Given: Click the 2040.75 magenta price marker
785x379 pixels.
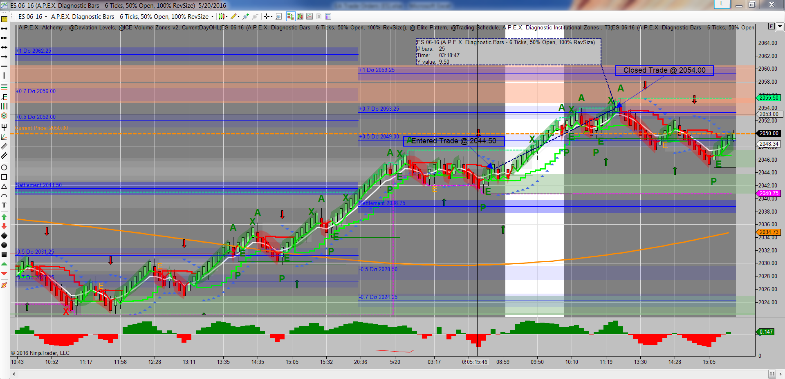Looking at the screenshot, I should (x=769, y=193).
